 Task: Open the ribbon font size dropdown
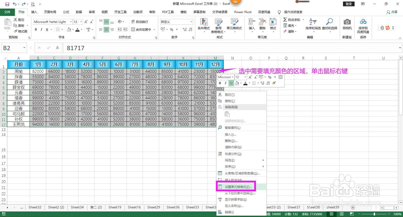pos(81,22)
